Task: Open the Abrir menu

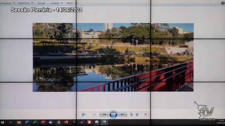Action: click(x=70, y=3)
